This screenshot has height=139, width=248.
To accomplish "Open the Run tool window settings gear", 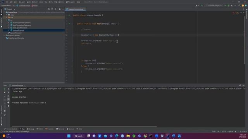I will [240, 85].
